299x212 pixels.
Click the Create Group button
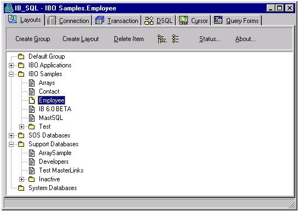pos(33,39)
